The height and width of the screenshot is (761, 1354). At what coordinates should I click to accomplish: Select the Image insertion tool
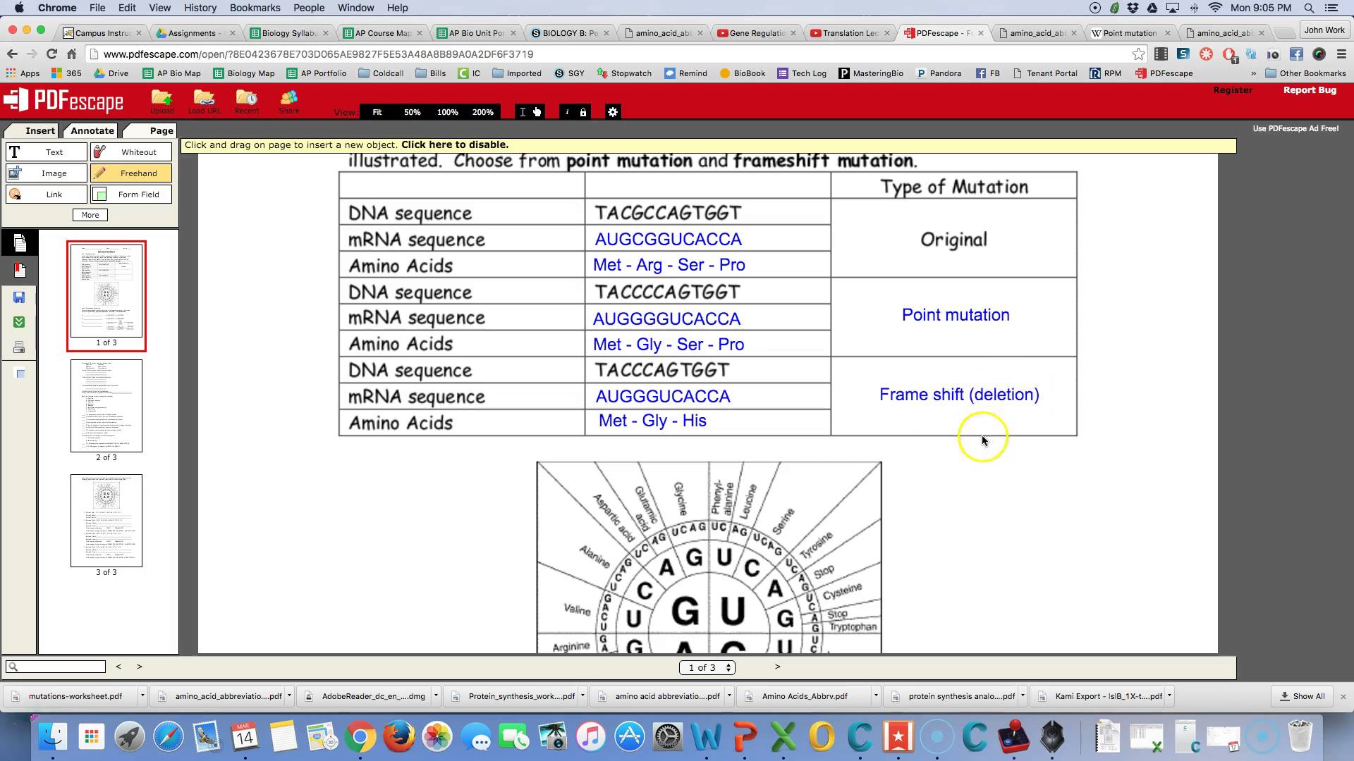54,173
